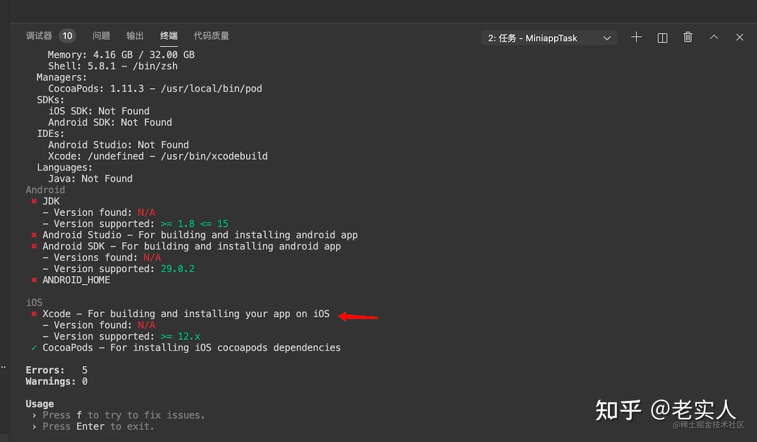Click the red X beside Xcode
The image size is (757, 442).
pos(34,314)
